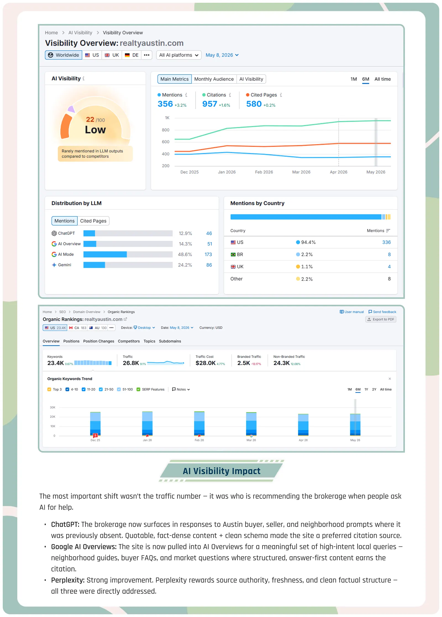Toggle the Top 3 checkbox

(49, 389)
